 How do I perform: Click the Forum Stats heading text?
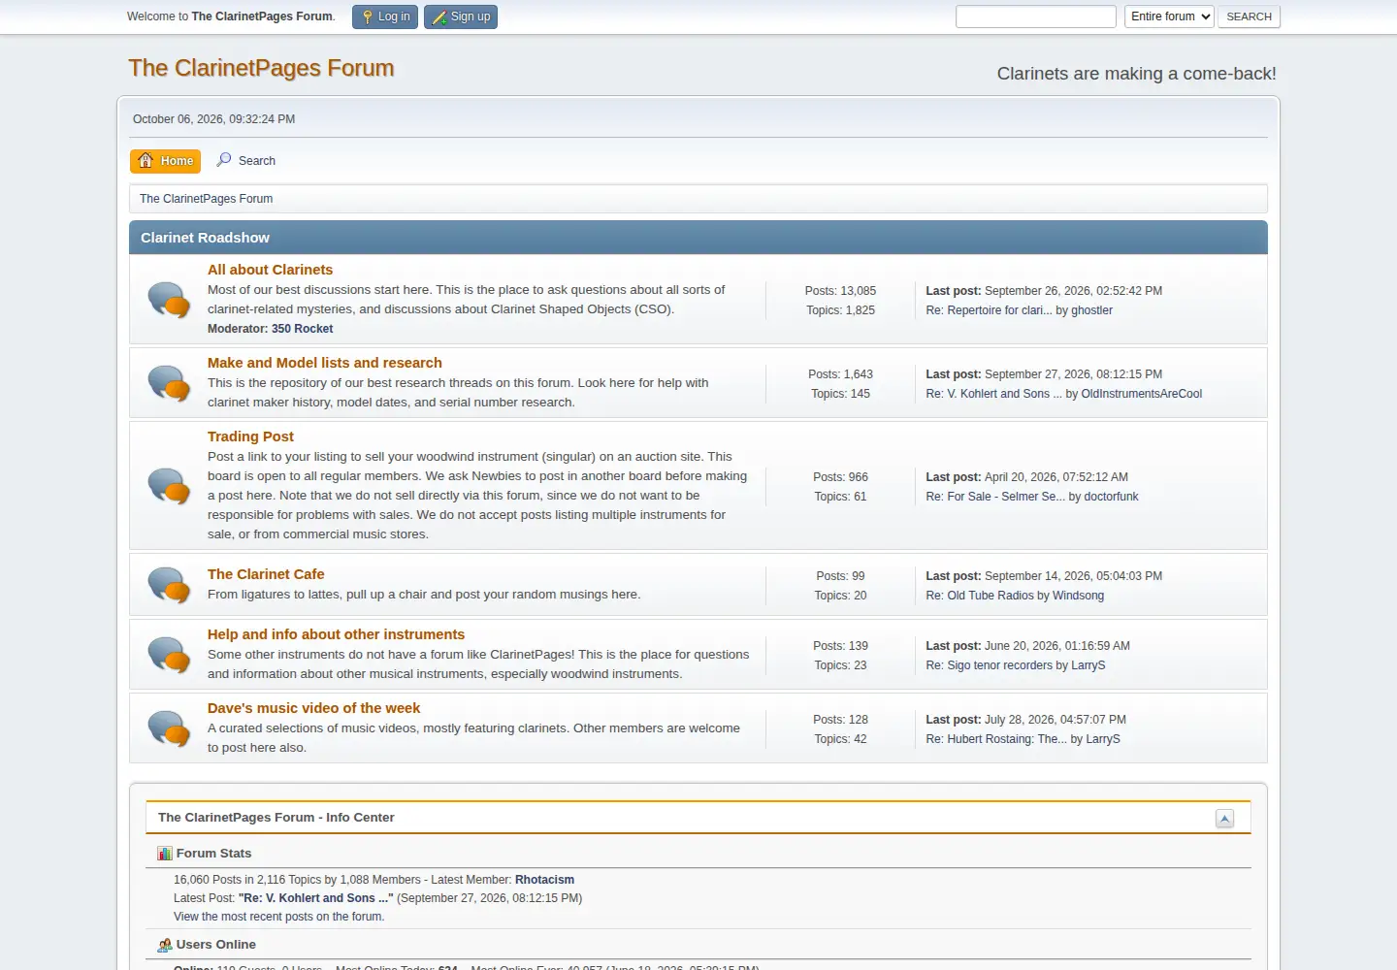[x=213, y=854]
